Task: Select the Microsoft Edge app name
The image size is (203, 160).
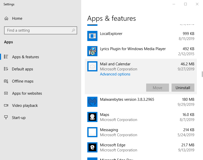Action: (113, 145)
